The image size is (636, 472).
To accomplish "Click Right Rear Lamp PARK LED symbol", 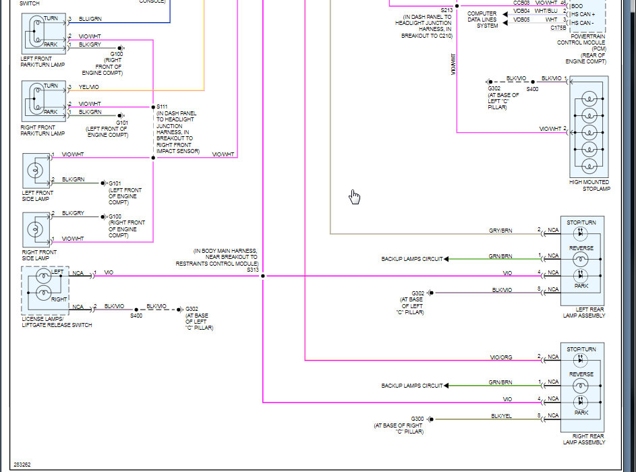I will click(x=581, y=403).
